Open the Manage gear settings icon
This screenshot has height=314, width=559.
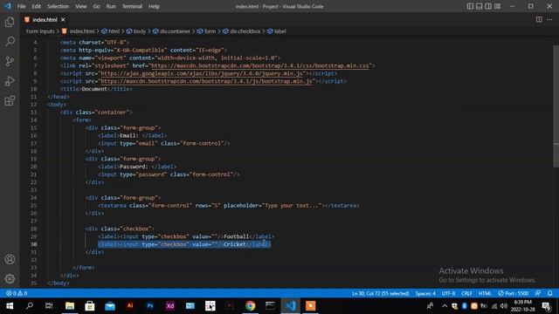pyautogui.click(x=10, y=278)
